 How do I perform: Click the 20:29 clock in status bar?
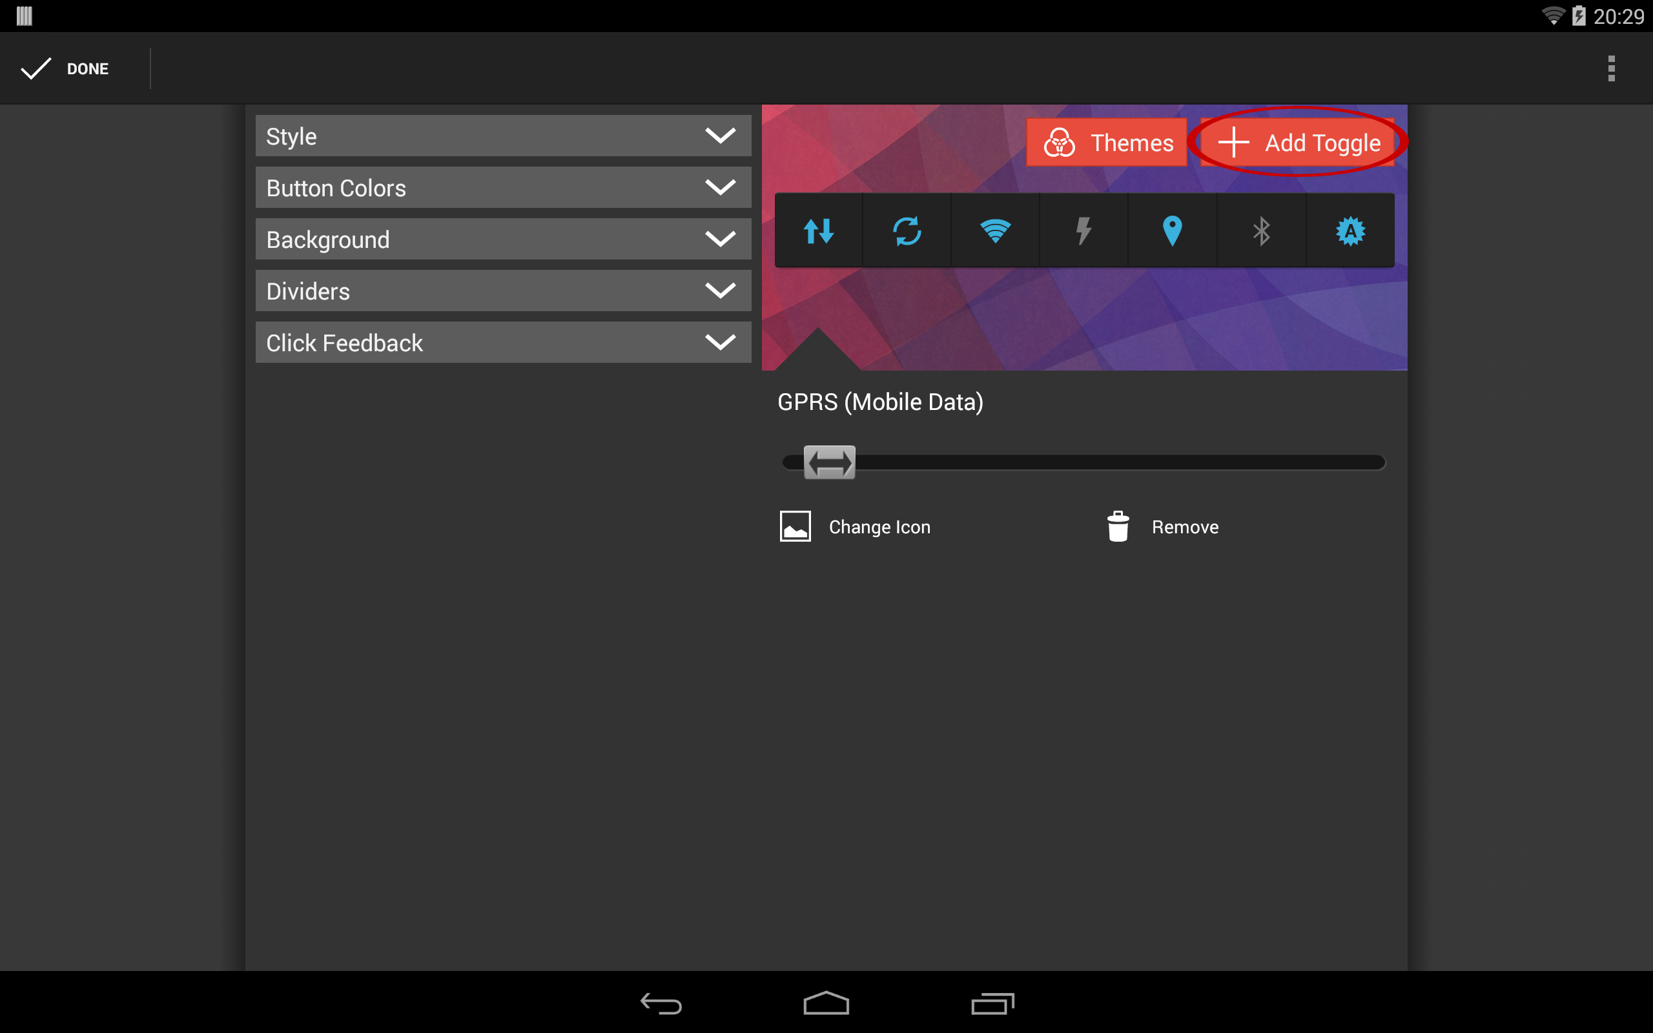(1618, 16)
